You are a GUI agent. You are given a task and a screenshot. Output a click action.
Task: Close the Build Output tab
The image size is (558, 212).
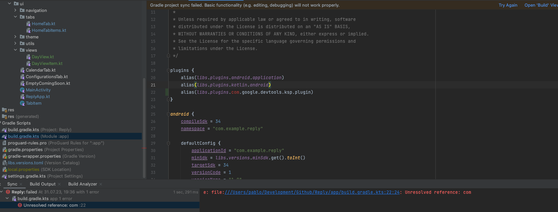click(59, 184)
